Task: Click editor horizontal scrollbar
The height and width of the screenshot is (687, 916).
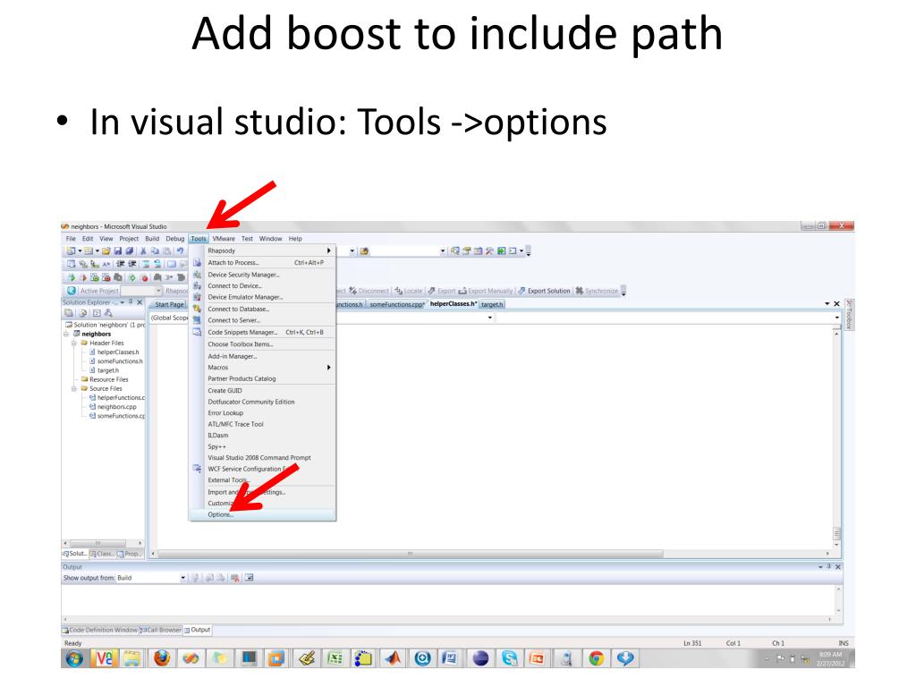Action: pos(410,553)
